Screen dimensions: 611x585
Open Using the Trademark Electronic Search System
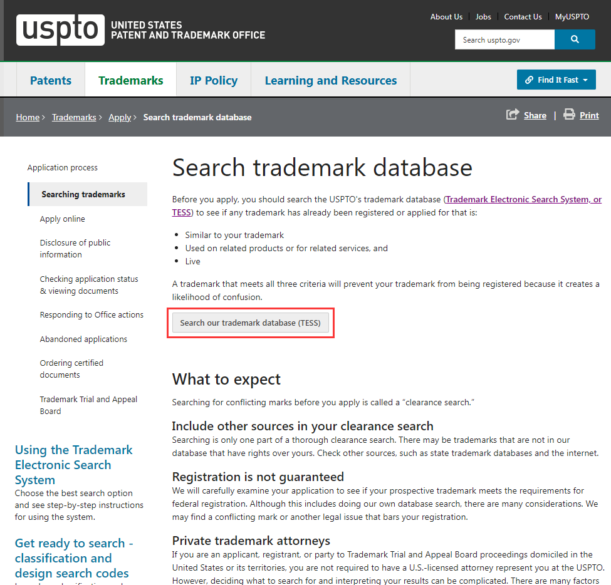pyautogui.click(x=74, y=465)
